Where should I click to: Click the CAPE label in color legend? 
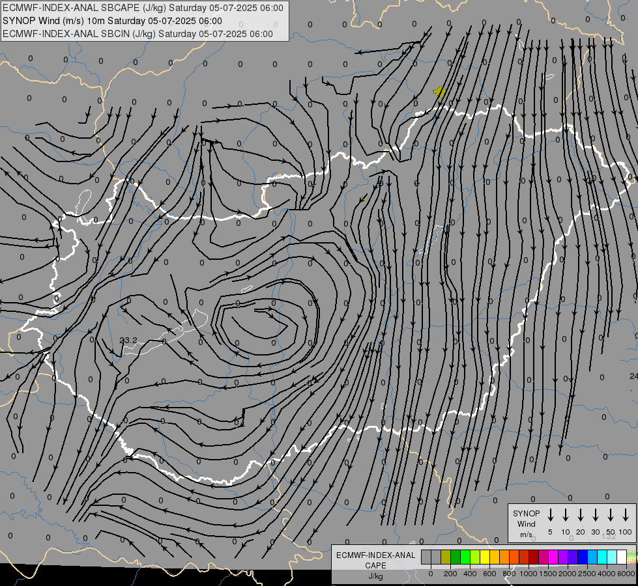pos(375,565)
